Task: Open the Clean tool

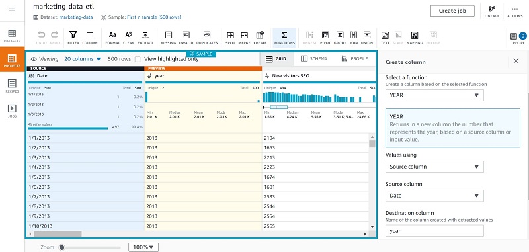Action: coord(128,38)
